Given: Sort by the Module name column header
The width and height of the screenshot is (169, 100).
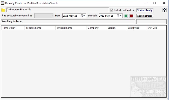Looking at the screenshot, I should point(40,28).
